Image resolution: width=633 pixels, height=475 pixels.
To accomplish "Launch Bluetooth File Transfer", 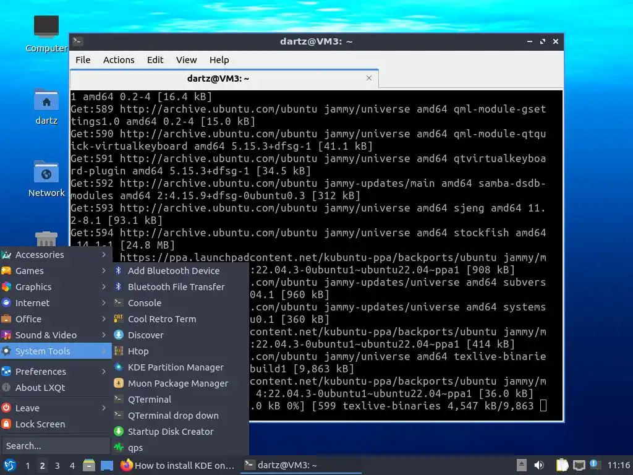I will click(x=181, y=287).
